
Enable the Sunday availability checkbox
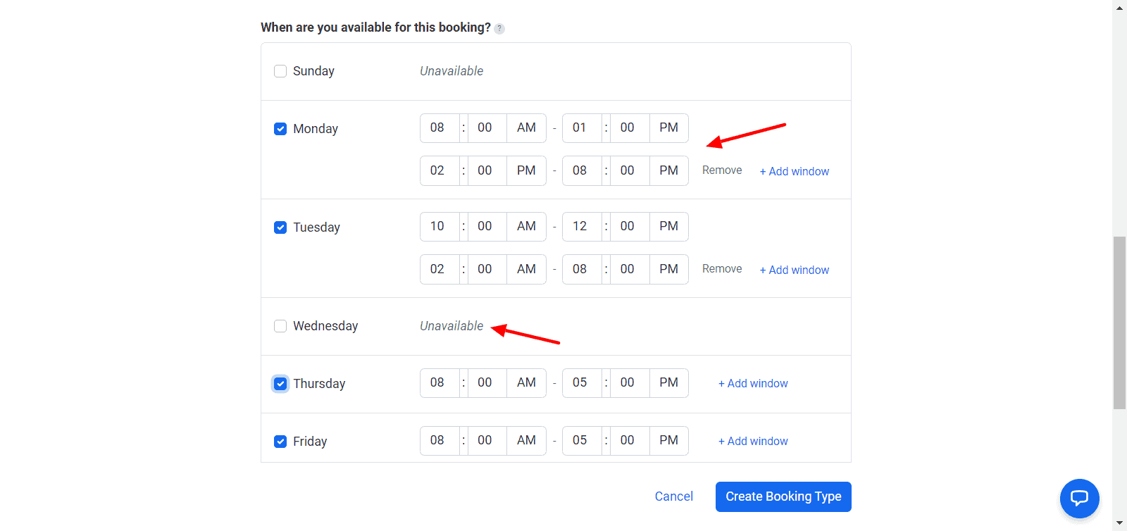click(280, 71)
